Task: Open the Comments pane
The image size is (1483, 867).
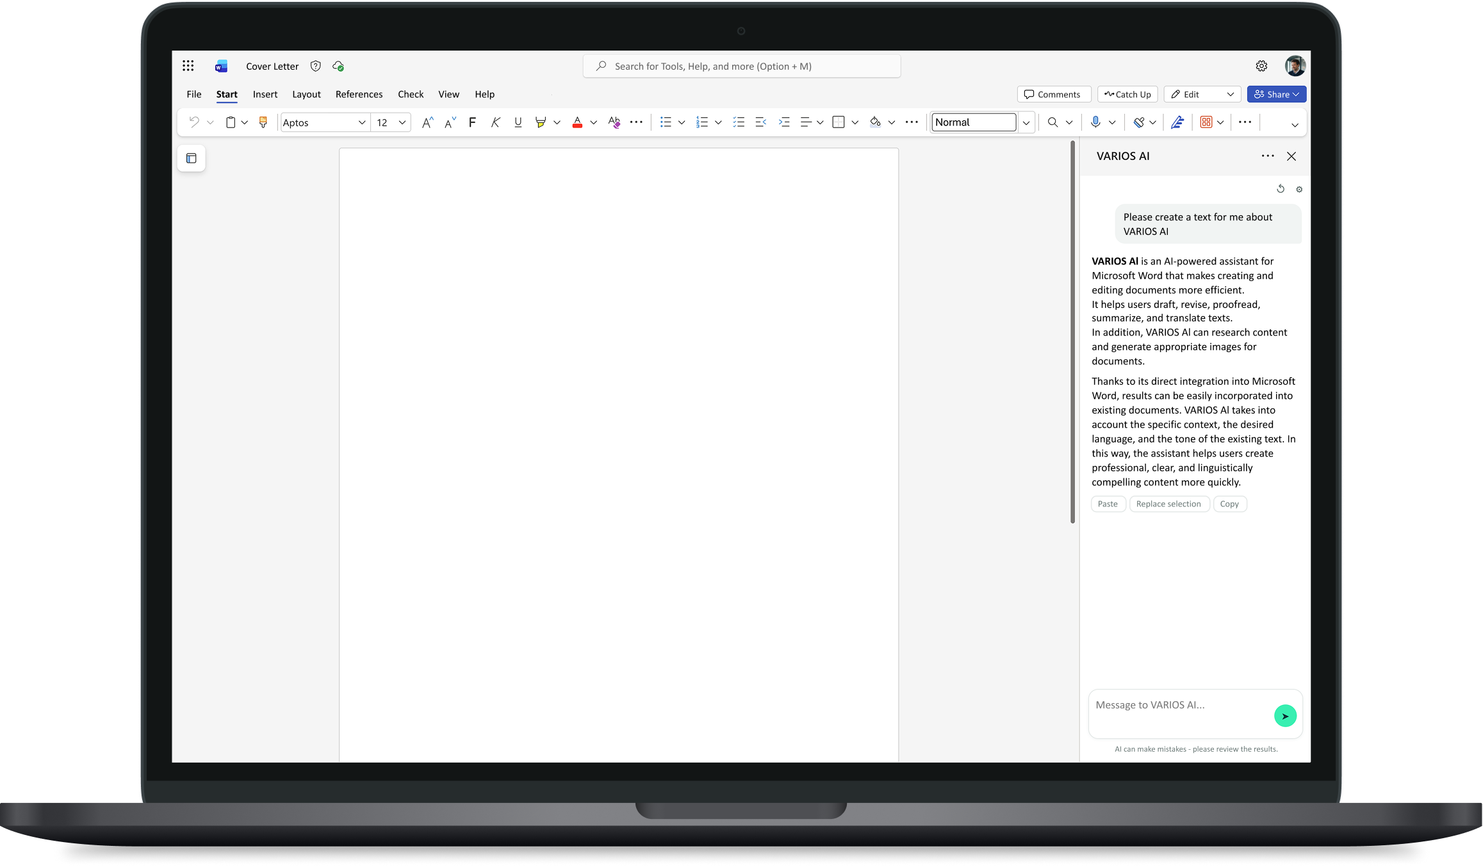Action: pos(1054,94)
